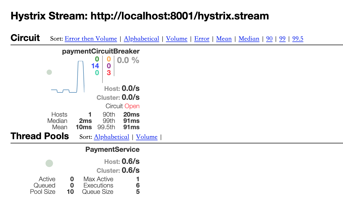
Task: Click the Hosts value 1
Action: coord(90,114)
